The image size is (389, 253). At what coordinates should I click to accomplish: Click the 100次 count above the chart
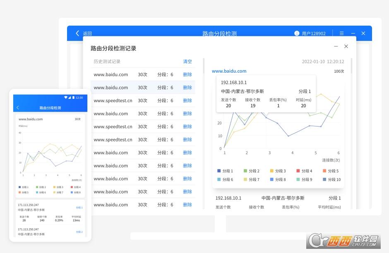339,72
